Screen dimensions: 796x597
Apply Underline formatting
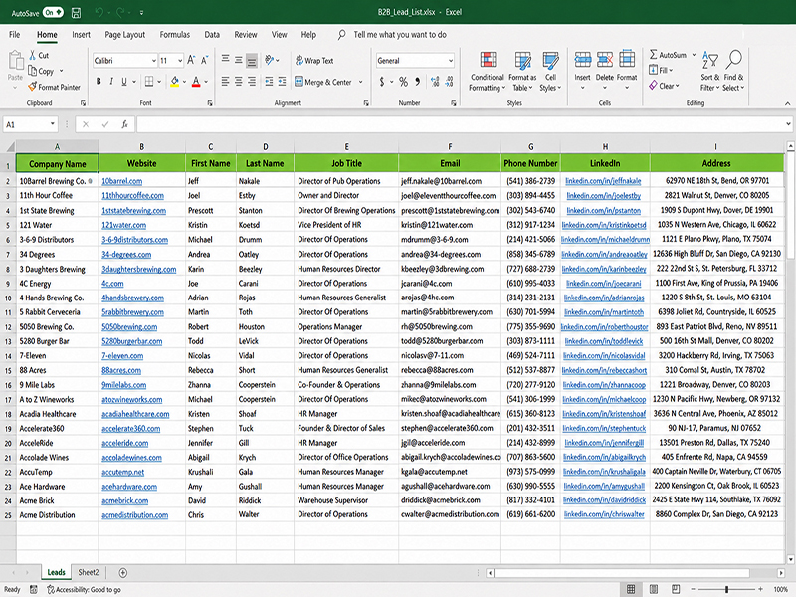click(x=123, y=82)
